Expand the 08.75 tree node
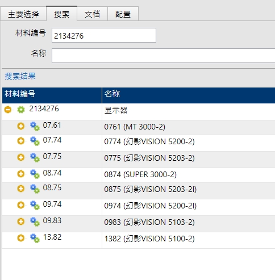Screen dimensions: 275x280 click(x=21, y=189)
